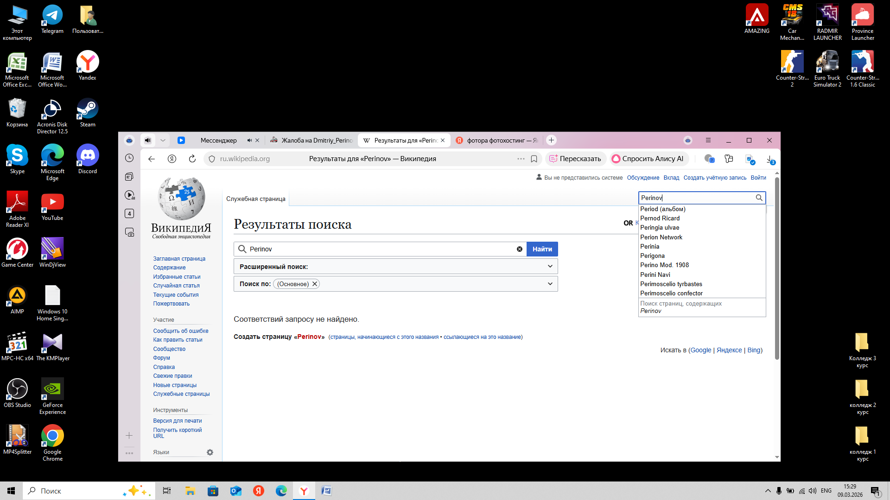
Task: Open the languages settings gear icon
Action: pyautogui.click(x=210, y=452)
